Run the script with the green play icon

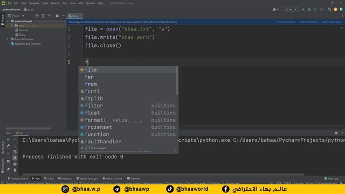[303, 10]
